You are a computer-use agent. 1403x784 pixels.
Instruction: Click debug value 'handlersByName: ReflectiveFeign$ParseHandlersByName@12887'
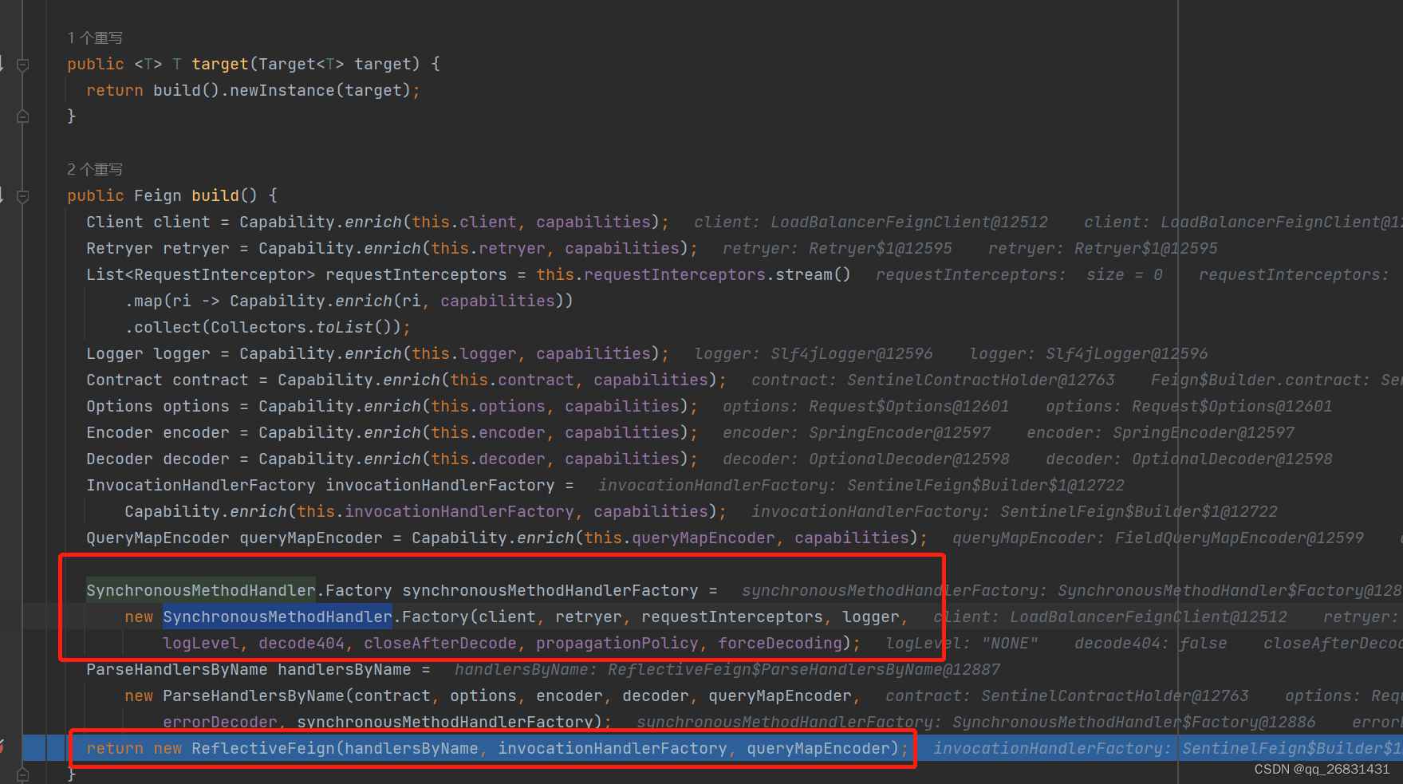727,669
